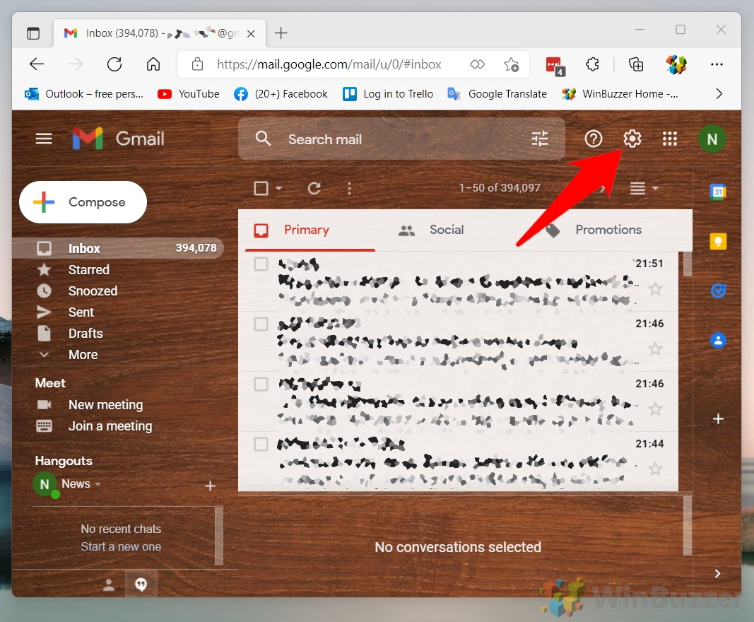Star the first email in the list
Viewport: 754px width, 622px height.
tap(655, 288)
